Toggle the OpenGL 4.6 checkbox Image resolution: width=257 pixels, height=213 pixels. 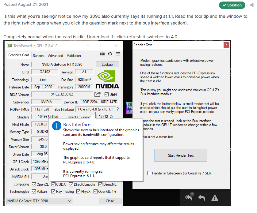(95, 191)
